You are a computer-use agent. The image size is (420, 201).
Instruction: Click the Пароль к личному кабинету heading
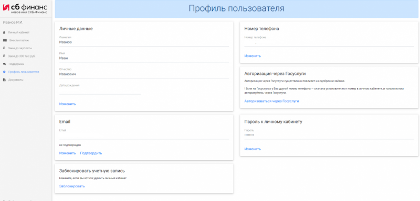(x=273, y=122)
